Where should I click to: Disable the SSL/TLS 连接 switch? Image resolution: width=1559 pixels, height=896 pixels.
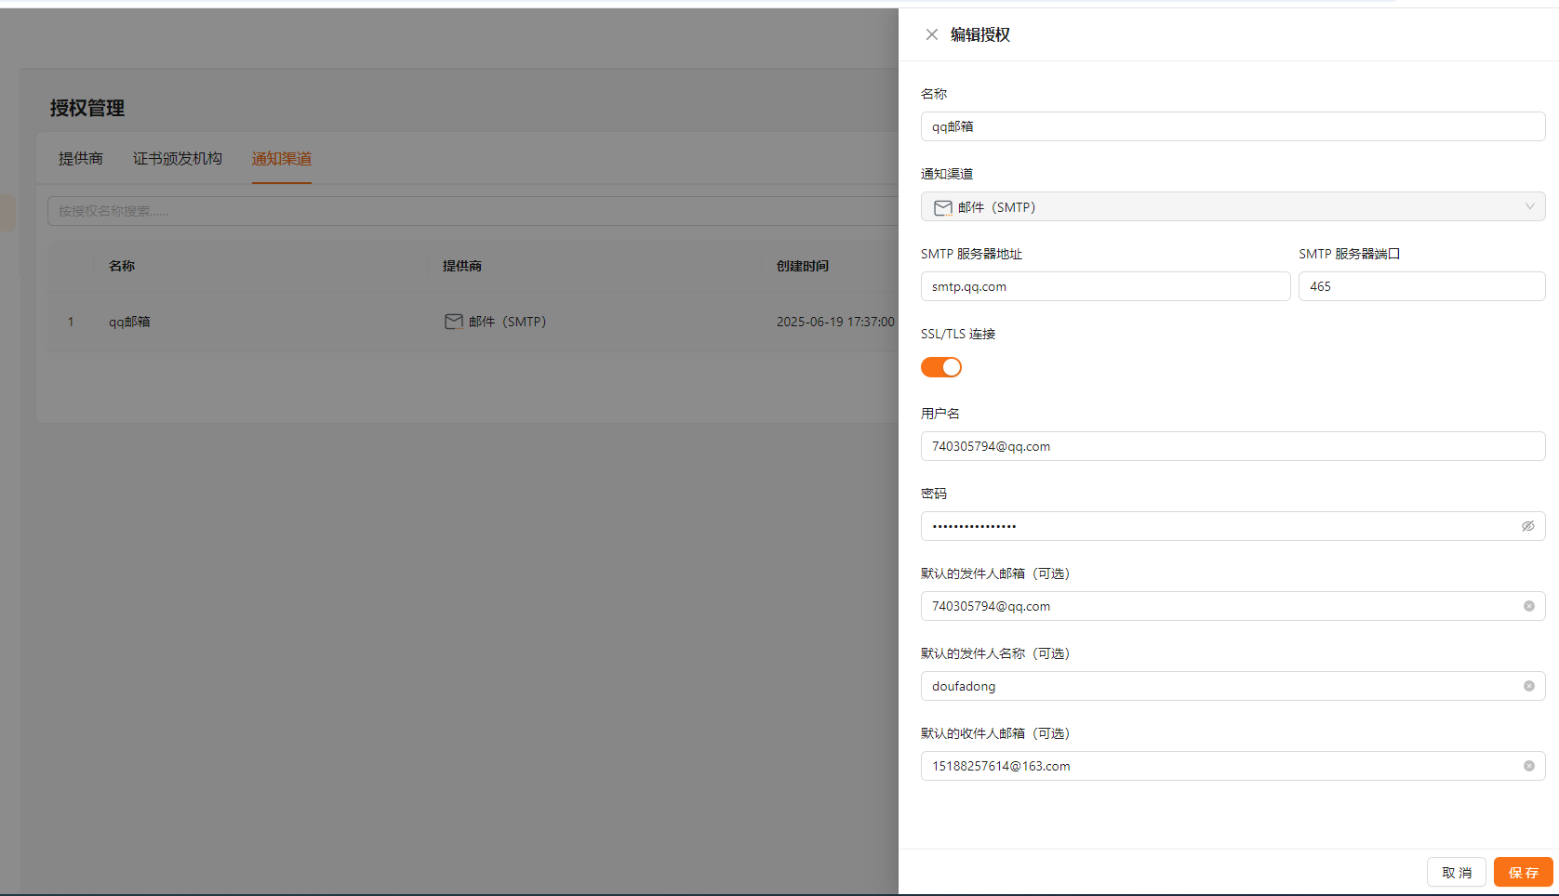[940, 367]
